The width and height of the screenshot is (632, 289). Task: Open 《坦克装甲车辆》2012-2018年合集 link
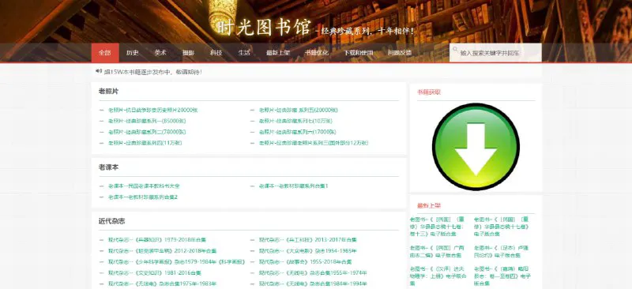tap(162, 251)
